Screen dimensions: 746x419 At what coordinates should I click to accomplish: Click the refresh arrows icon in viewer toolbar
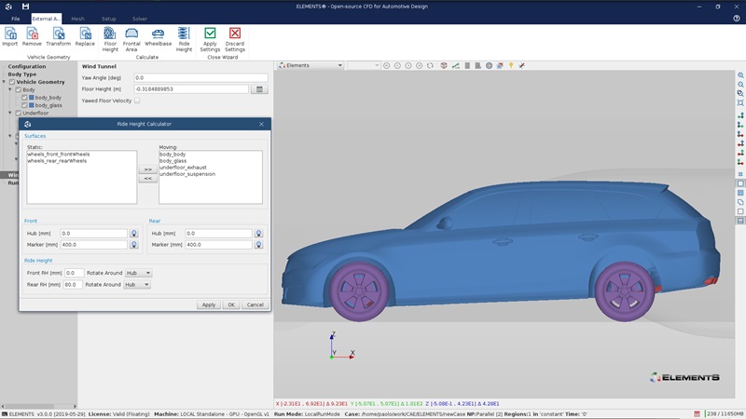[430, 65]
